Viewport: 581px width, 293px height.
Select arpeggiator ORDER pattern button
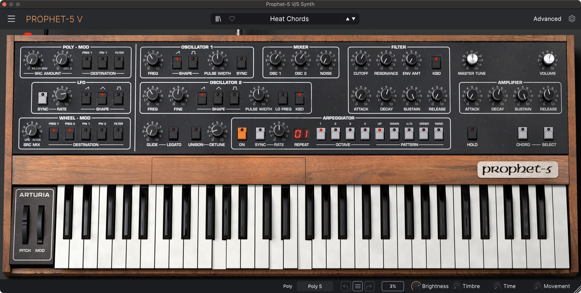click(424, 133)
